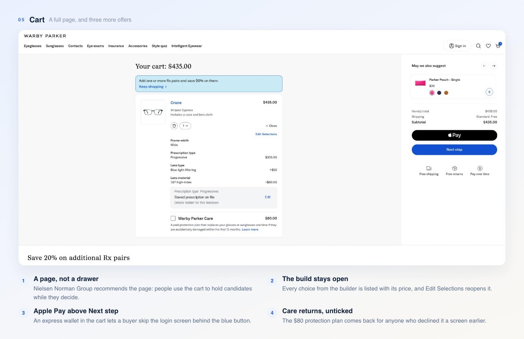Go to previous suggestion with left arrow
The image size is (524, 339).
(485, 66)
